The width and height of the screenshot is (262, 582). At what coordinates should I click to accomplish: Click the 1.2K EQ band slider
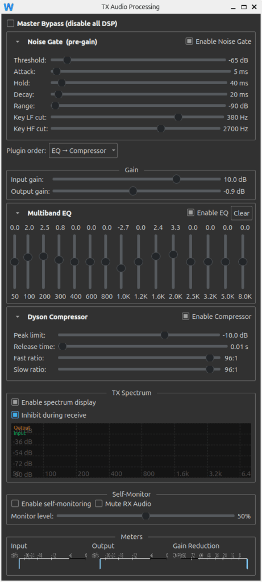tap(139, 262)
